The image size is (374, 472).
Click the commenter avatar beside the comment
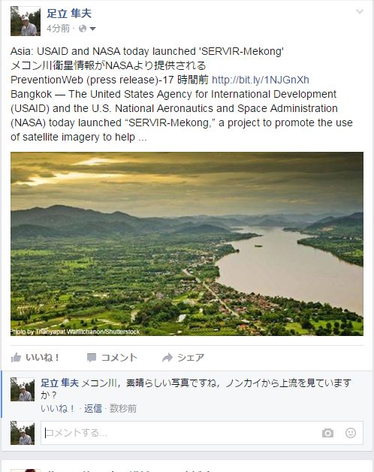click(23, 389)
